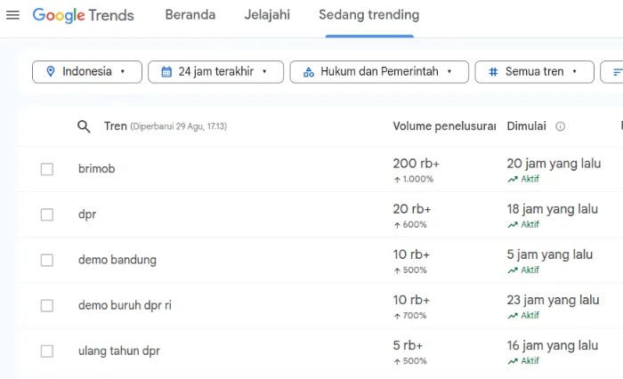Click the up-arrow icon beside 600%
Viewport: 623px width, 379px height.
point(397,225)
